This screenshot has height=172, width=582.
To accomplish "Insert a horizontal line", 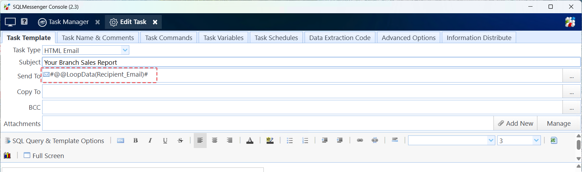I will tap(395, 140).
